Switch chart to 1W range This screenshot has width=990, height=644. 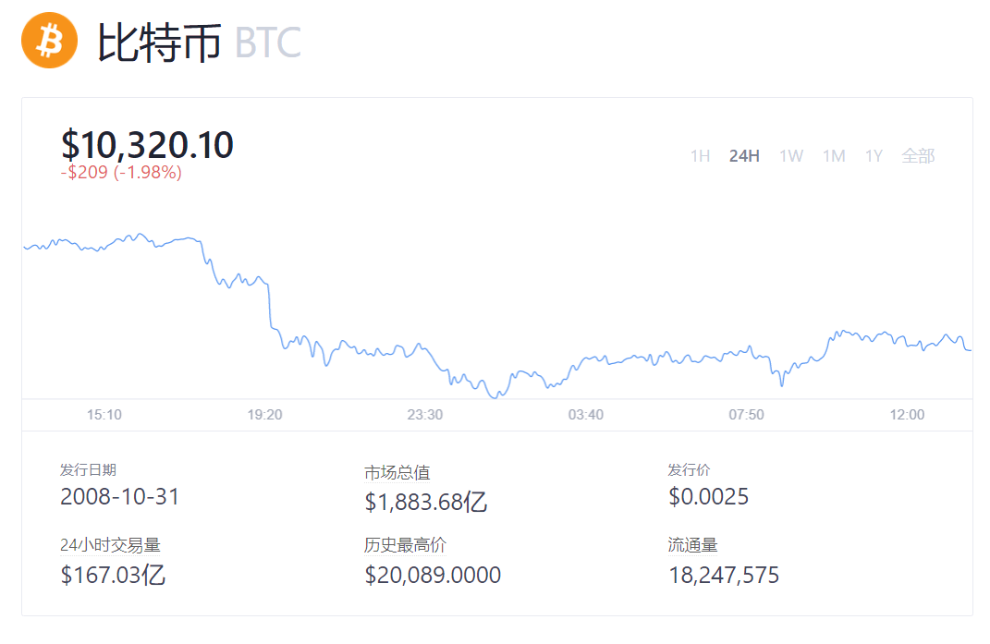pos(791,156)
